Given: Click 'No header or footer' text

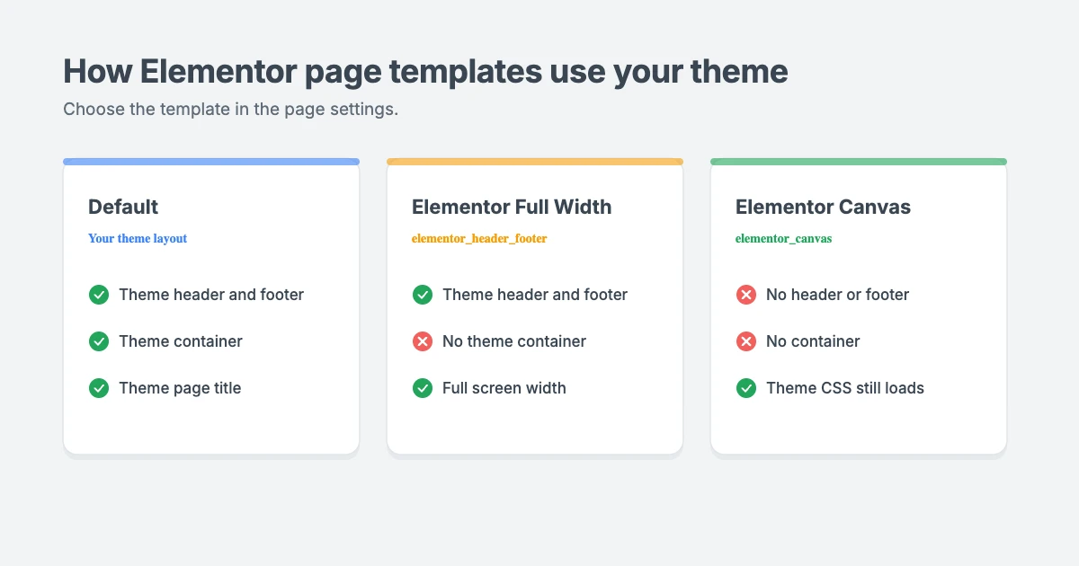Looking at the screenshot, I should [x=837, y=295].
